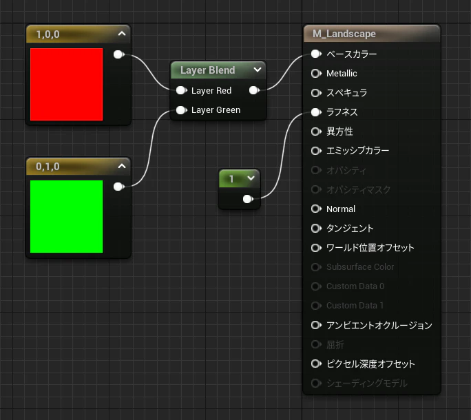
Task: Click the disabled シェーディングモデル pin
Action: tap(316, 383)
